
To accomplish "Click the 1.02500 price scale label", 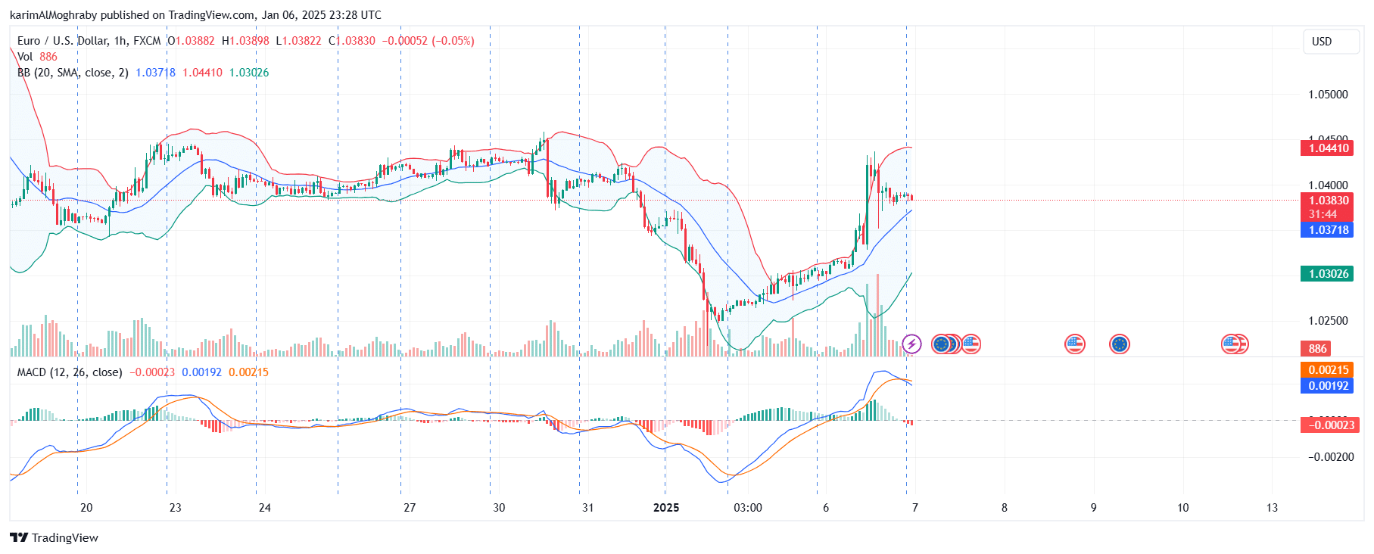I will [x=1328, y=321].
